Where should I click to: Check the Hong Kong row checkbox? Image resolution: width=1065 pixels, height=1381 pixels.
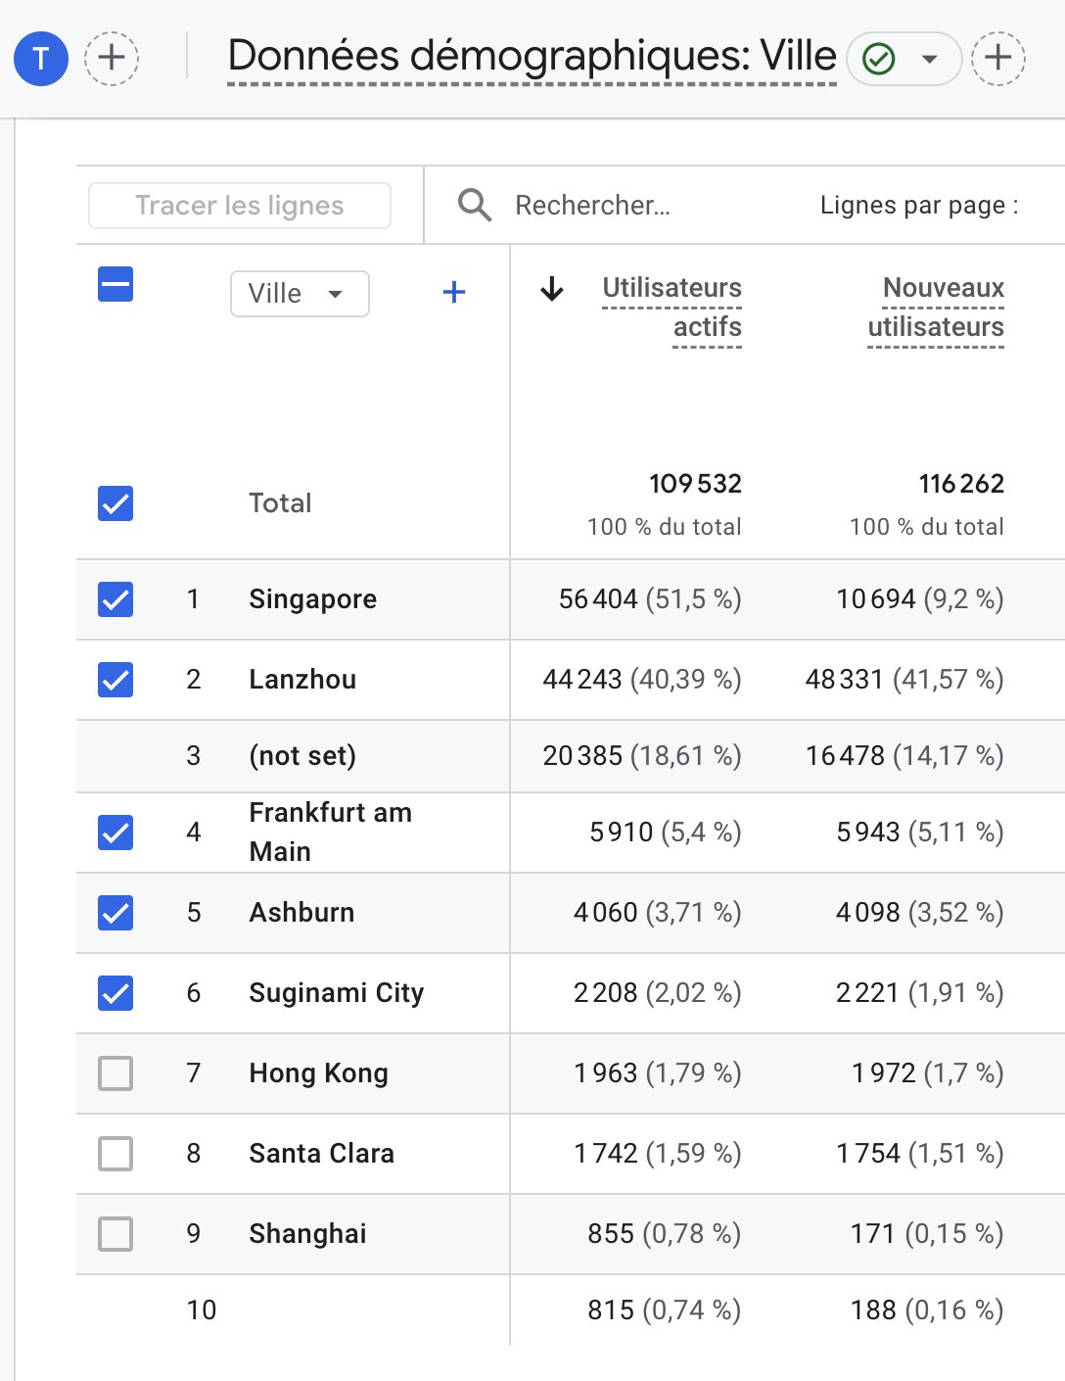click(x=116, y=1073)
